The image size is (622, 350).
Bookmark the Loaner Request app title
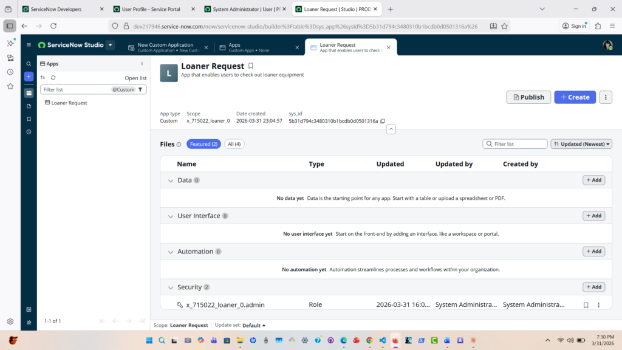251,66
